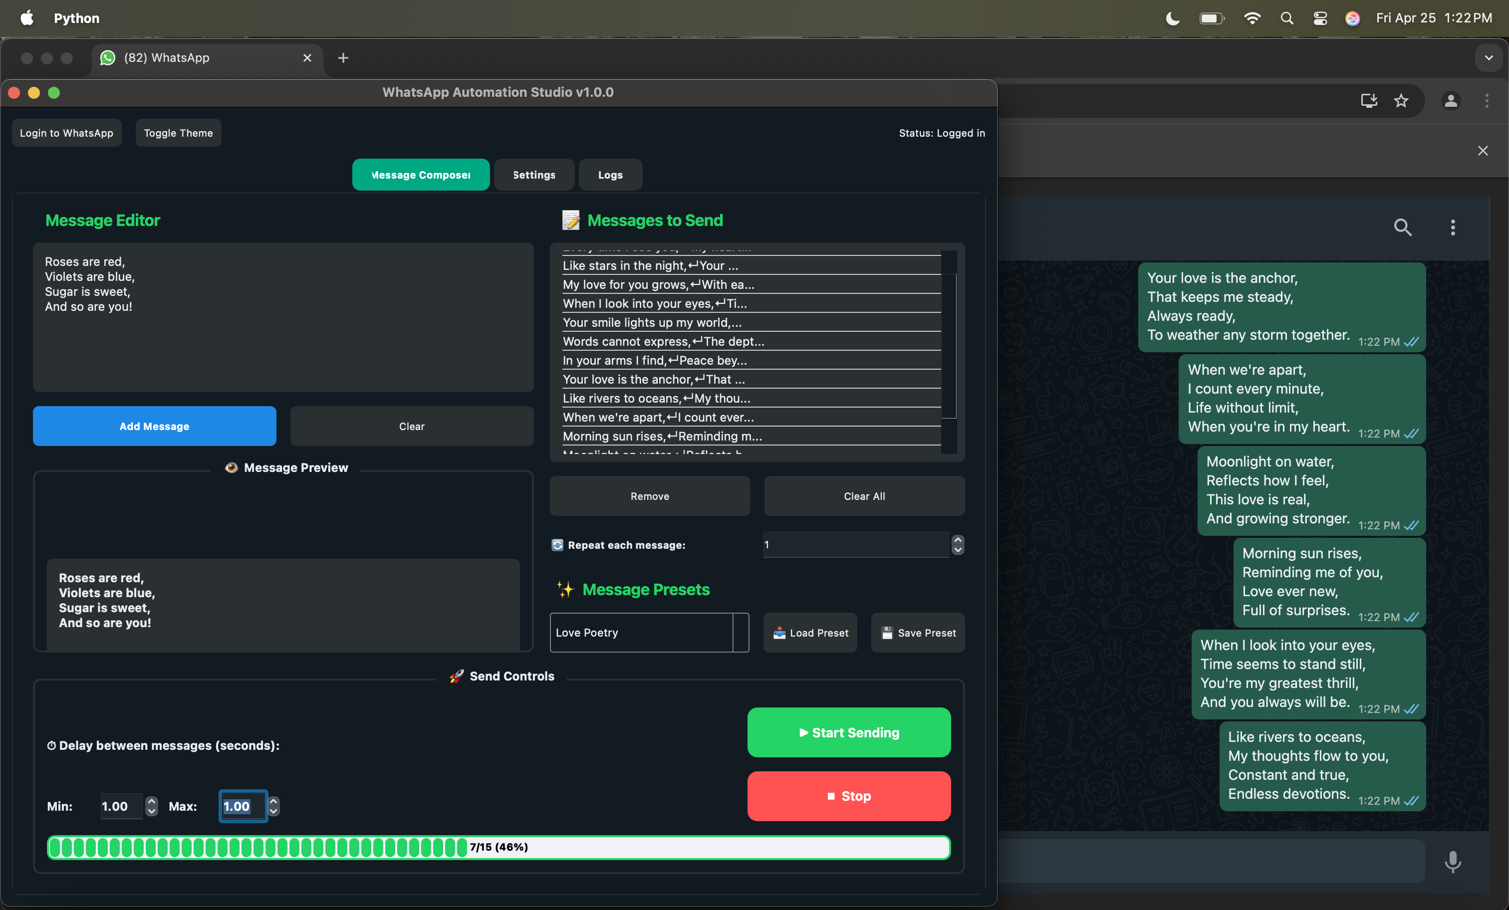Image resolution: width=1509 pixels, height=910 pixels.
Task: Open the Logs tab
Action: point(610,175)
